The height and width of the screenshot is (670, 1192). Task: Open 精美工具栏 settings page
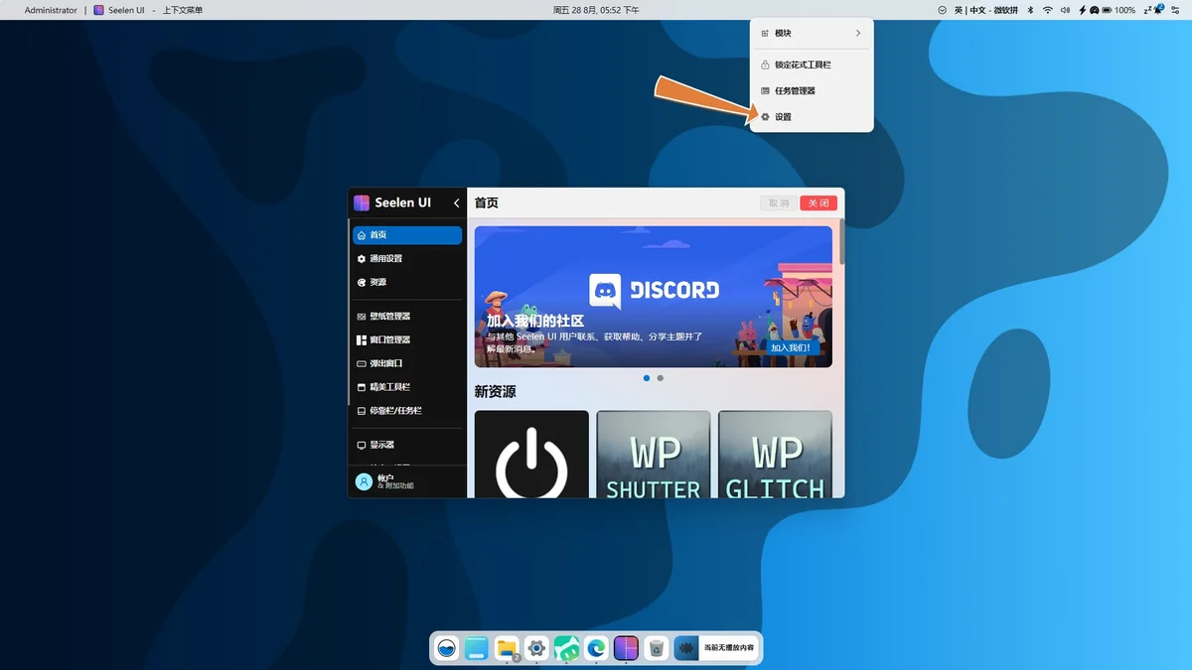407,387
